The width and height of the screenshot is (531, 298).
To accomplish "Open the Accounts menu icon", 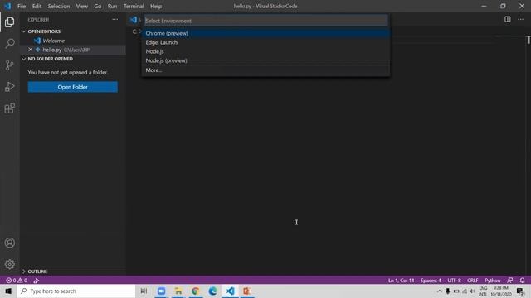I will point(9,243).
